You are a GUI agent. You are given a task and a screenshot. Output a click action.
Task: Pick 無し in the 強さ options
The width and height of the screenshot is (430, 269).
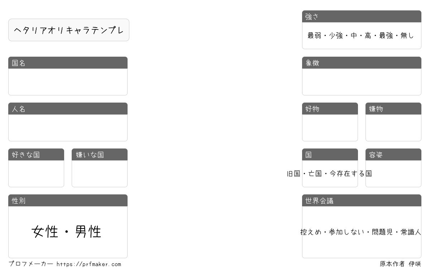point(407,36)
